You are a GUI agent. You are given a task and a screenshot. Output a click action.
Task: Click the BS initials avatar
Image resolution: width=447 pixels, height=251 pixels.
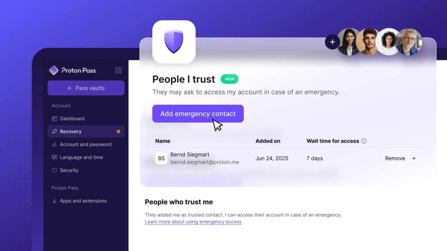tap(161, 158)
